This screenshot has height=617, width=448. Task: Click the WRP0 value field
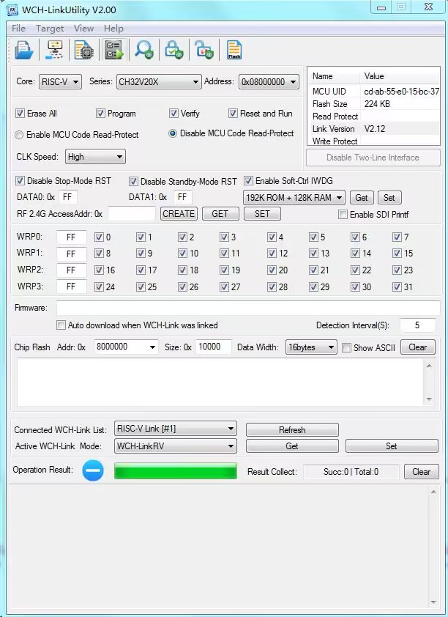click(x=71, y=237)
